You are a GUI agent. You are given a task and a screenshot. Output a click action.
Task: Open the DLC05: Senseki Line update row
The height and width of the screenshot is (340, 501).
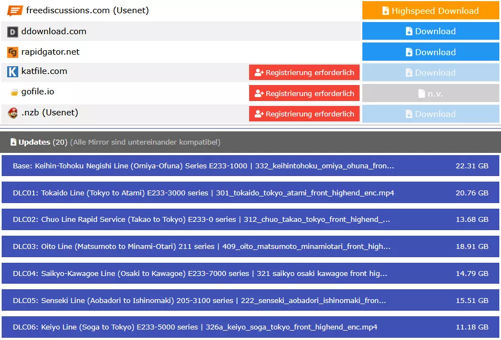pyautogui.click(x=251, y=300)
